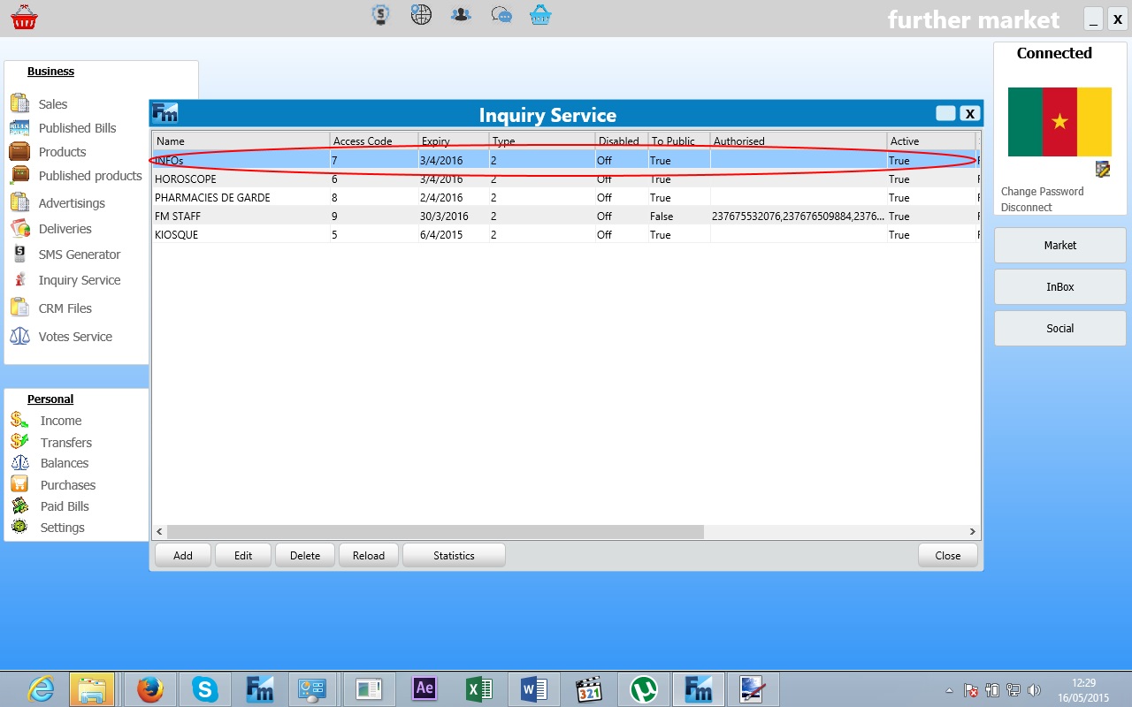Open Sales in the Business menu

pos(53,104)
